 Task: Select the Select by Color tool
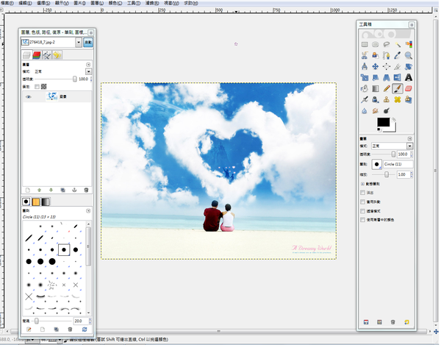tap(409, 44)
